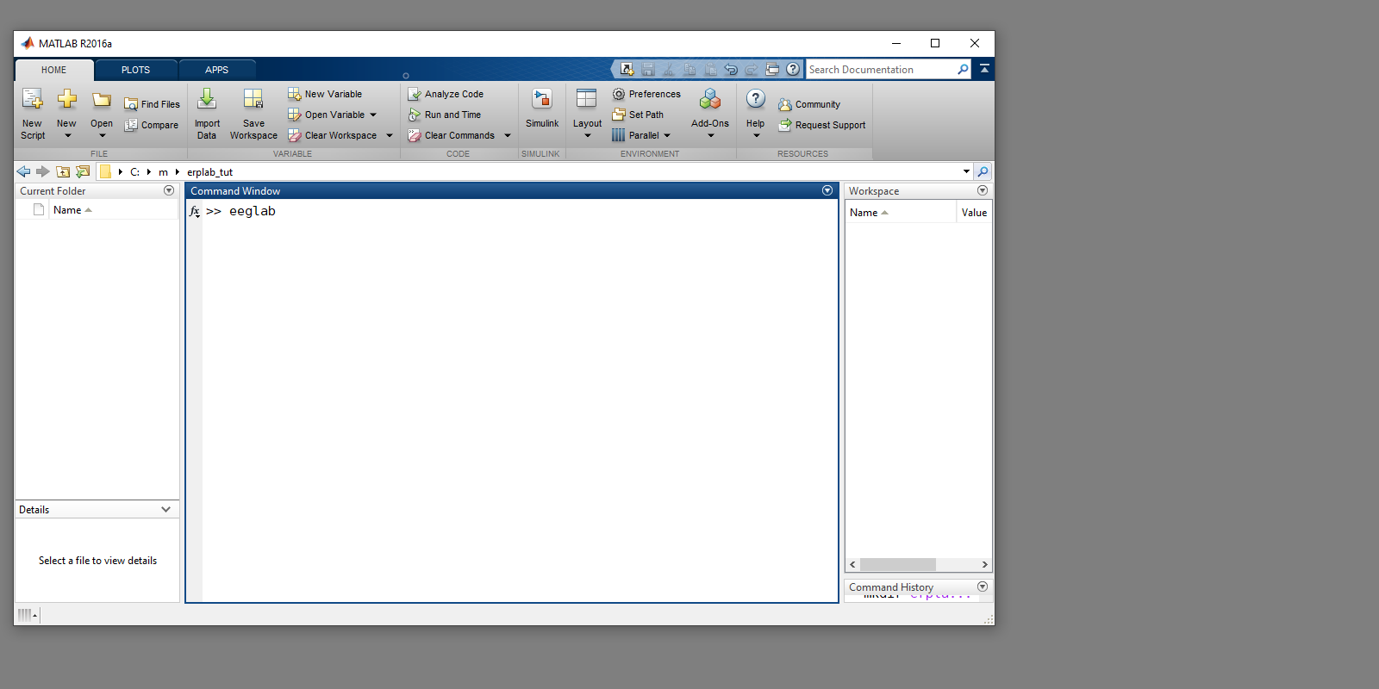This screenshot has width=1379, height=689.
Task: Click the New Script icon
Action: click(x=33, y=100)
